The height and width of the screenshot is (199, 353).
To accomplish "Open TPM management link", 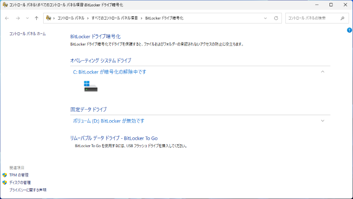I will coord(19,174).
